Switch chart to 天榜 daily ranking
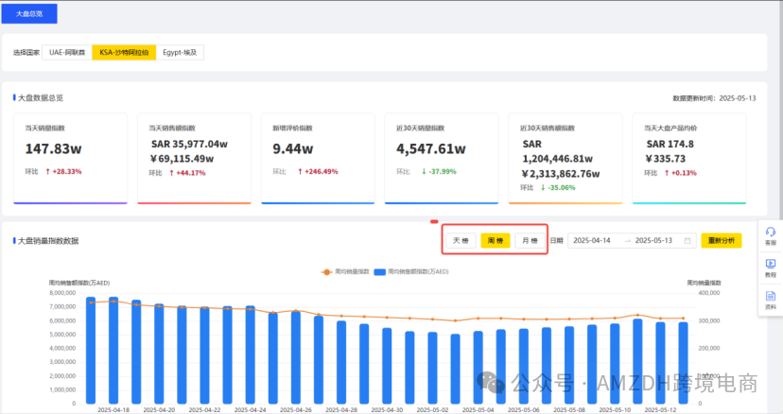The height and width of the screenshot is (414, 783). pyautogui.click(x=461, y=241)
